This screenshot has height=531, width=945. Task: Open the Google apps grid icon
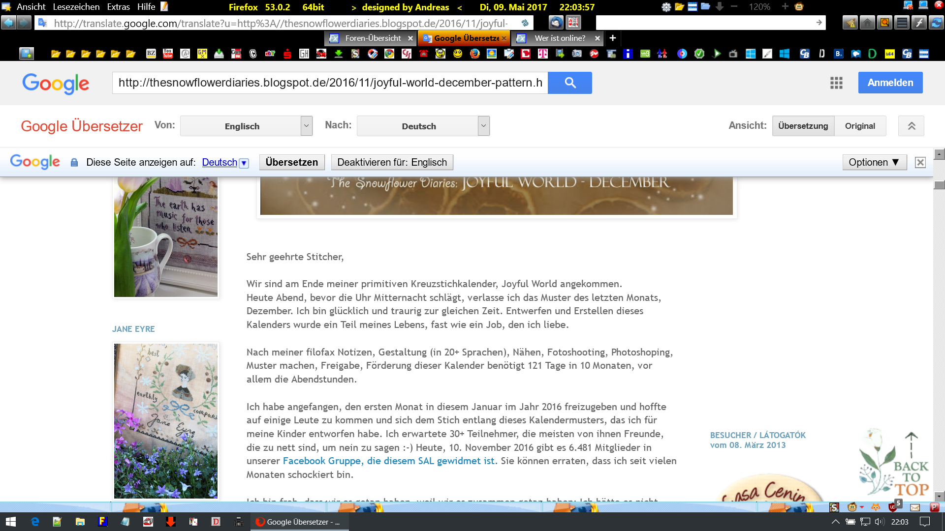click(836, 83)
